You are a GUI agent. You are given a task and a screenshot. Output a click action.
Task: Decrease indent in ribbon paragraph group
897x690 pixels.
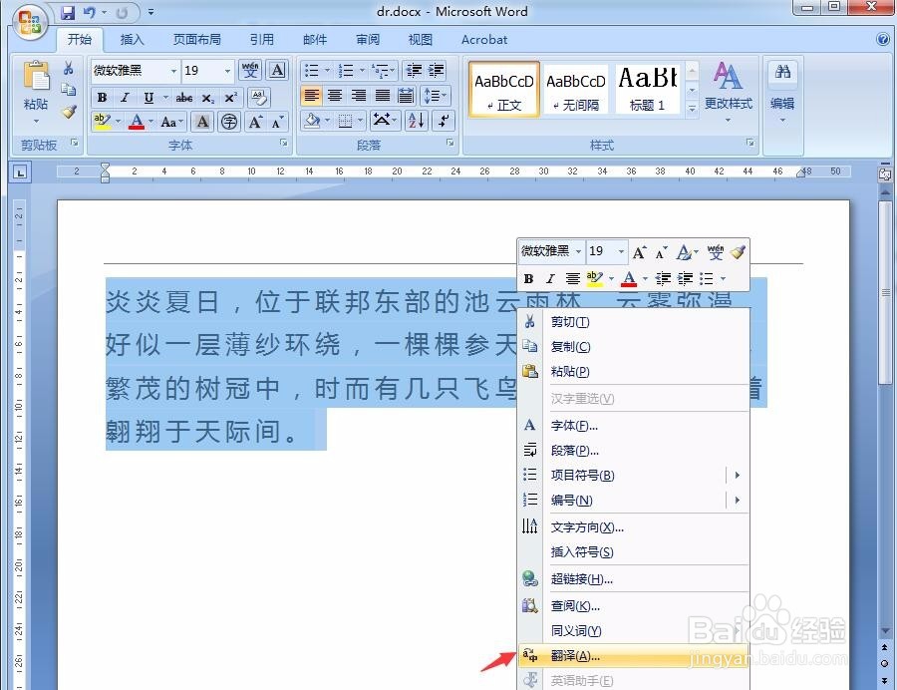[x=414, y=71]
